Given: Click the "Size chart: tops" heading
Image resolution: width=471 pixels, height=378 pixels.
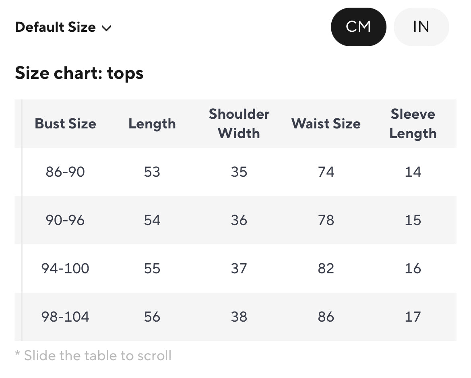Looking at the screenshot, I should click(x=79, y=73).
